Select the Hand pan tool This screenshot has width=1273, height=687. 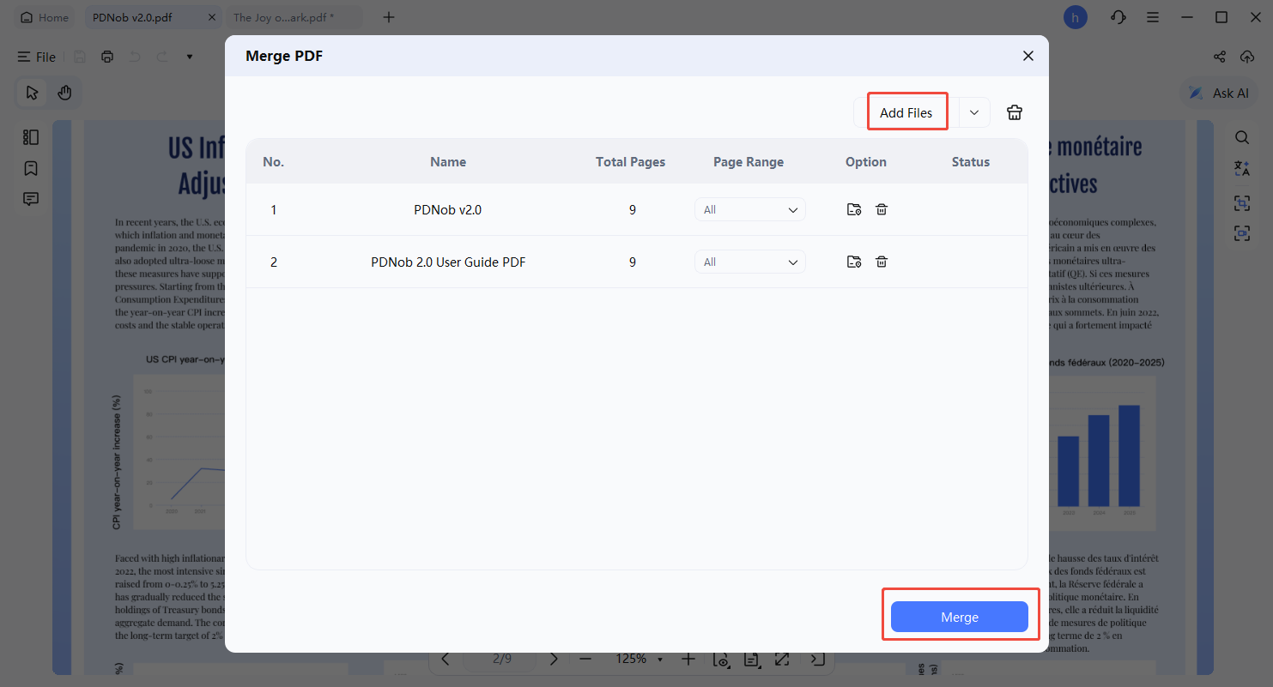65,93
